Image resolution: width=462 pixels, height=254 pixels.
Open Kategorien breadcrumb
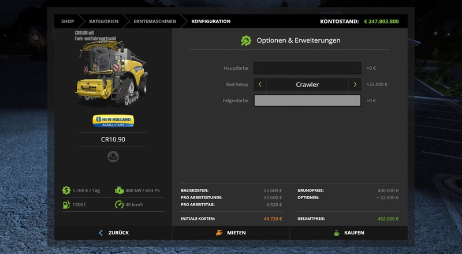coord(104,21)
